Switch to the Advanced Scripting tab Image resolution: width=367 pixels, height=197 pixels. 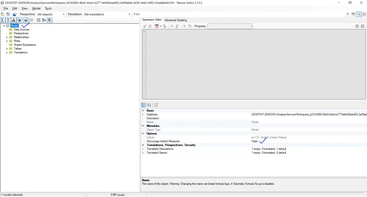pos(175,20)
